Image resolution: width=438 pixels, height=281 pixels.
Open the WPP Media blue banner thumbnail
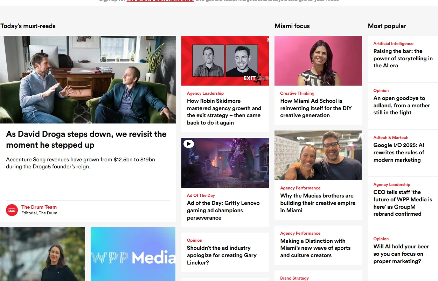(x=133, y=254)
